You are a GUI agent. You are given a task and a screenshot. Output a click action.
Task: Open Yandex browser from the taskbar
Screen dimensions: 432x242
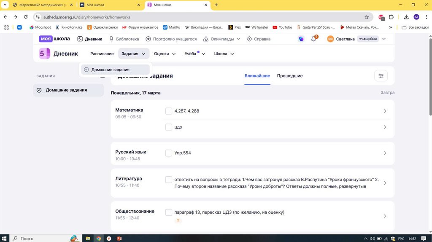tap(109, 239)
